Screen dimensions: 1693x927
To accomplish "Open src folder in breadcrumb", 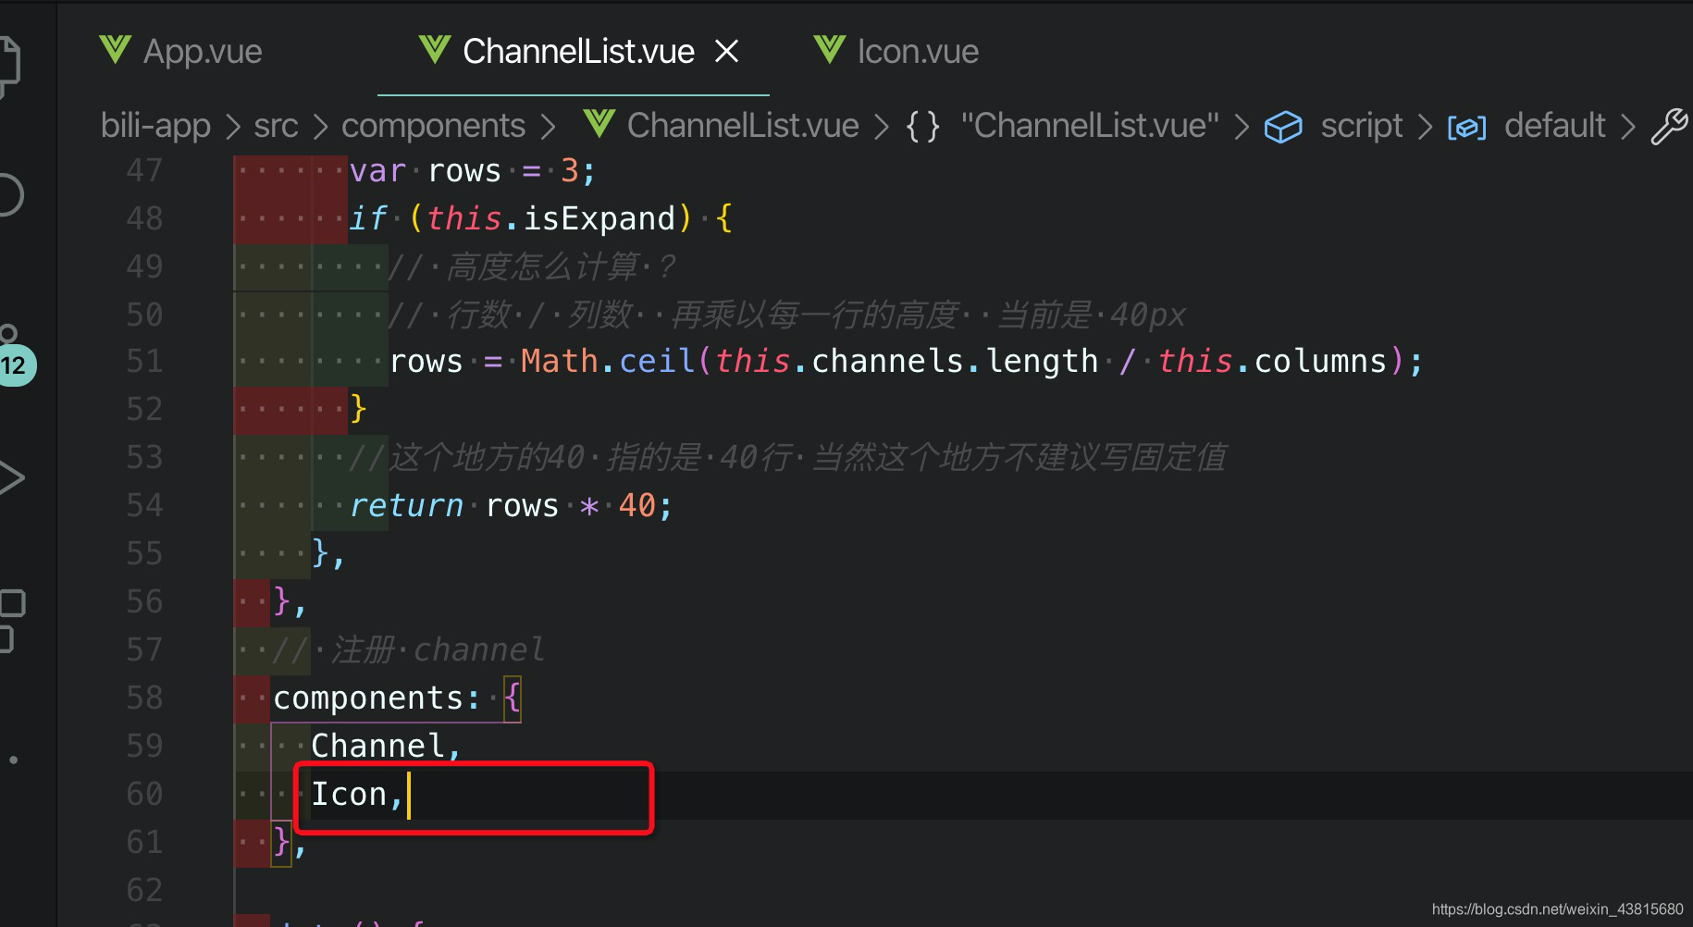I will point(276,126).
